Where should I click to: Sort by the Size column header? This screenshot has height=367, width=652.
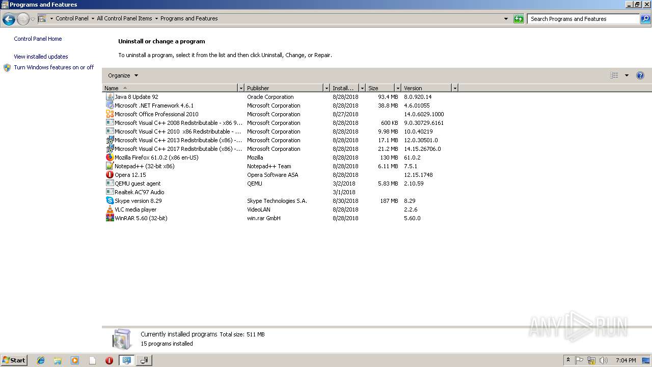pos(381,88)
